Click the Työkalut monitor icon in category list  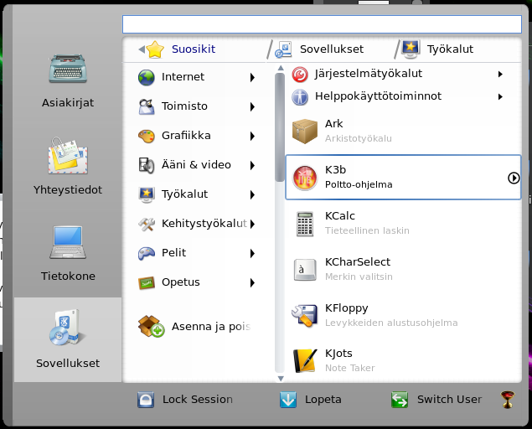[147, 195]
